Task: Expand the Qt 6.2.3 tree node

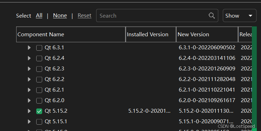Action: click(29, 69)
